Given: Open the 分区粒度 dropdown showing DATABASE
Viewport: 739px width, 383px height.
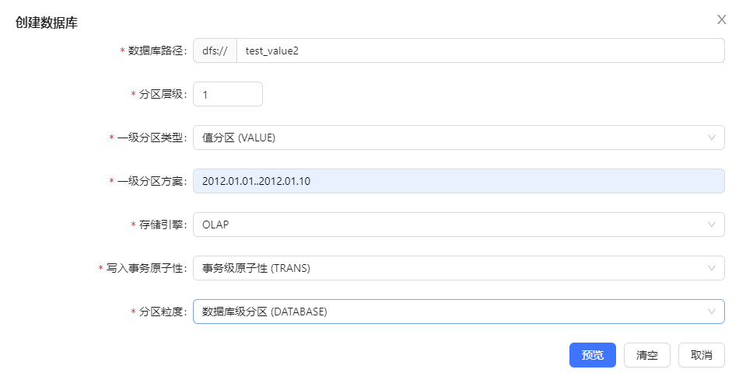Looking at the screenshot, I should [x=451, y=312].
